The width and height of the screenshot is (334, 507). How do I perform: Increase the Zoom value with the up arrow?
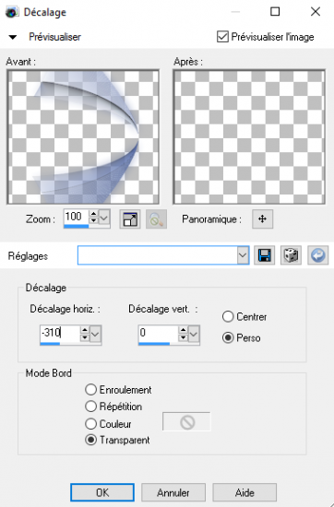point(93,214)
